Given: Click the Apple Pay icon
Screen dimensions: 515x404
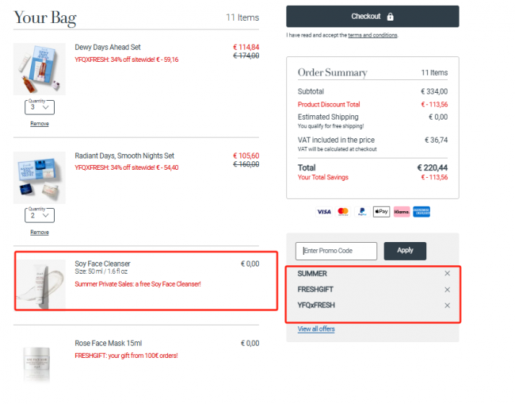Looking at the screenshot, I should [381, 212].
